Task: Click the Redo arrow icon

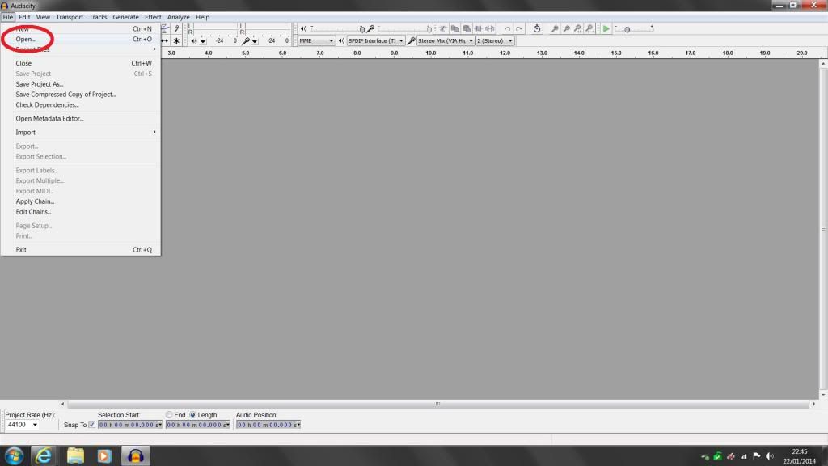Action: point(519,28)
